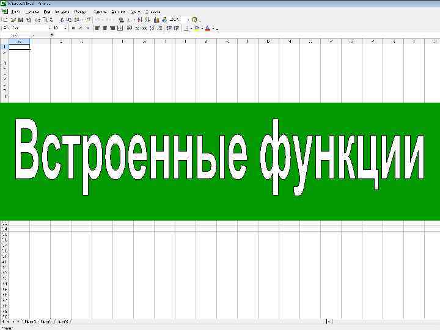Toggle Align Right
The height and width of the screenshot is (330, 440).
click(x=112, y=28)
